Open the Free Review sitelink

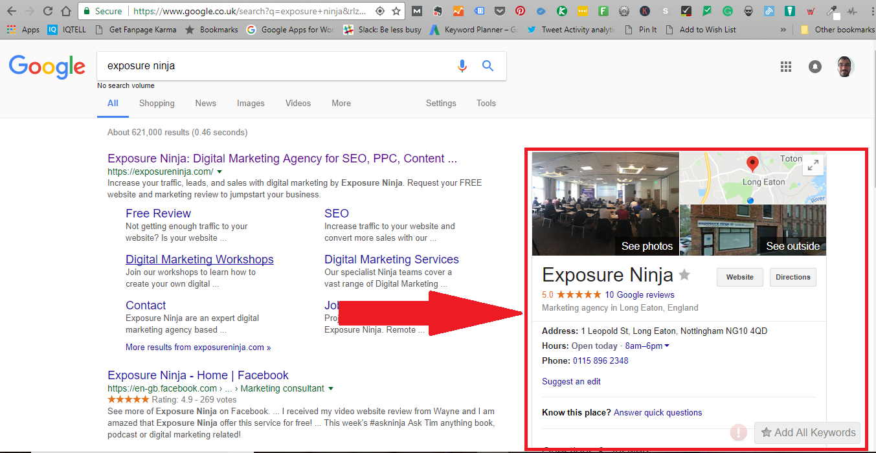coord(158,214)
